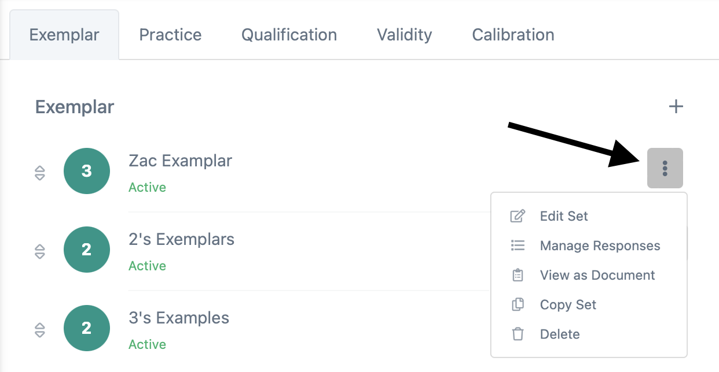
Task: Select Copy Set menu option
Action: coord(568,304)
